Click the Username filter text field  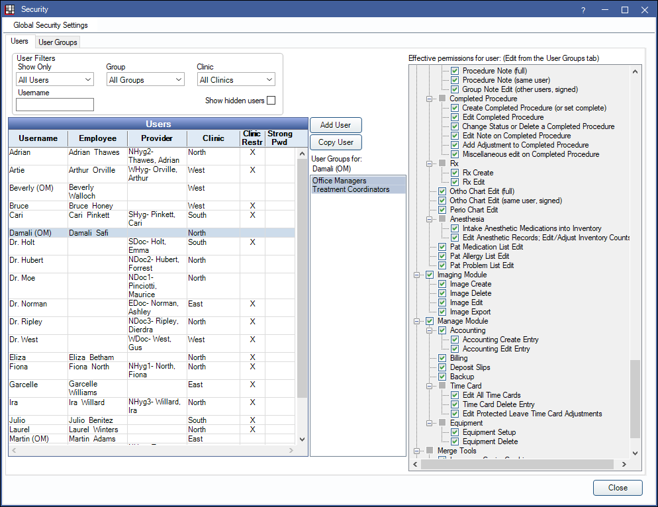coord(55,105)
